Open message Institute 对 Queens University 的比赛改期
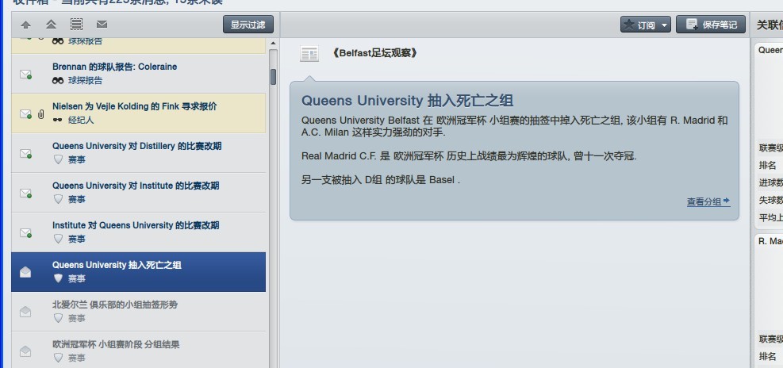The height and width of the screenshot is (368, 783). tap(136, 225)
